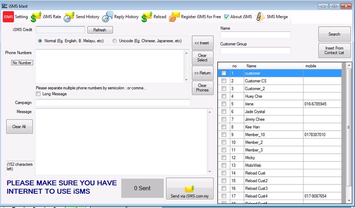This screenshot has width=355, height=208.
Task: Select the Normal message encoding radio
Action: (x=40, y=41)
